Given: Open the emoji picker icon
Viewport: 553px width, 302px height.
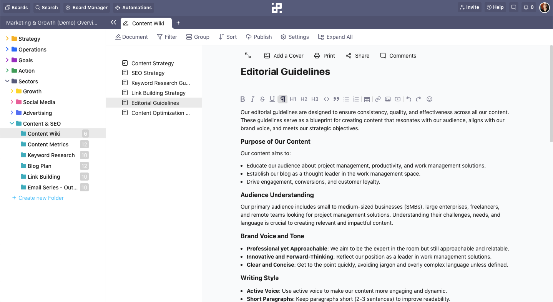Looking at the screenshot, I should (x=430, y=99).
